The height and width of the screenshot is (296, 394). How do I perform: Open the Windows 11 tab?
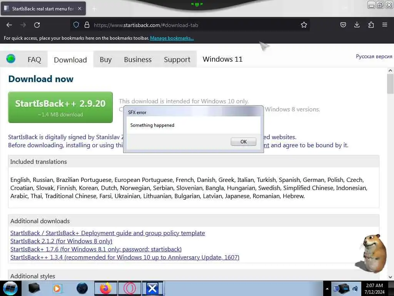[223, 59]
